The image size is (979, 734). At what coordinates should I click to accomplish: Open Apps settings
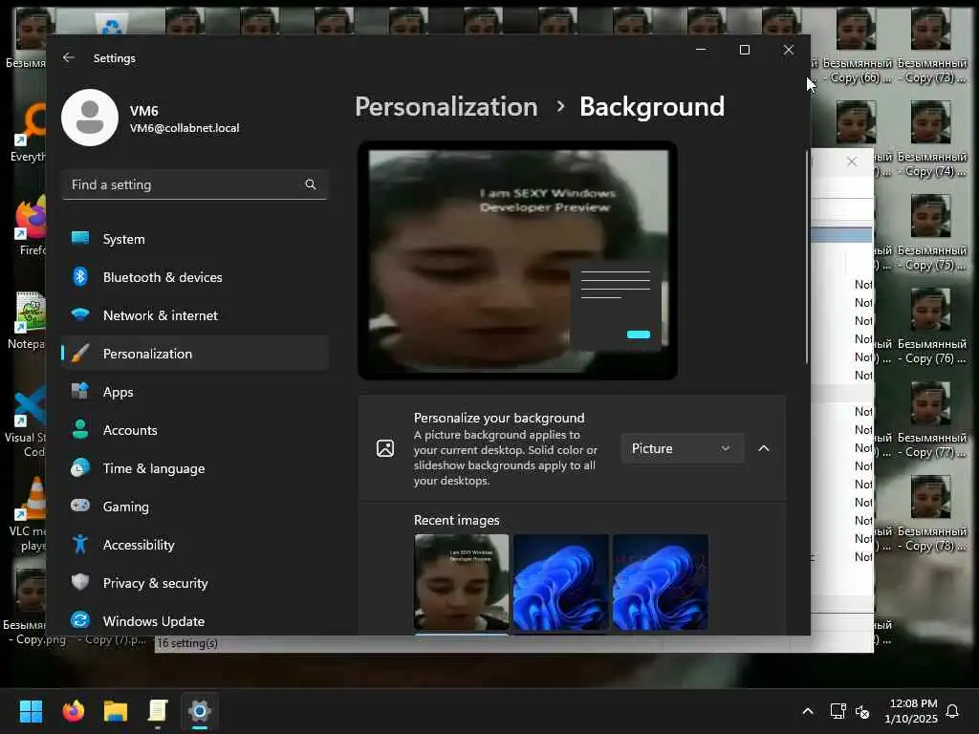coord(195,392)
